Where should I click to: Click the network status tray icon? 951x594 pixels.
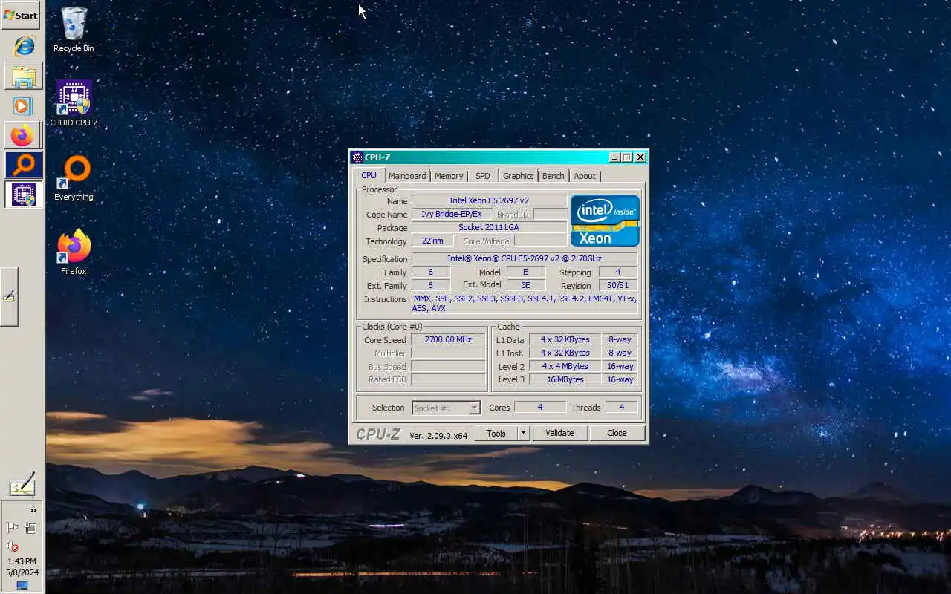point(30,528)
